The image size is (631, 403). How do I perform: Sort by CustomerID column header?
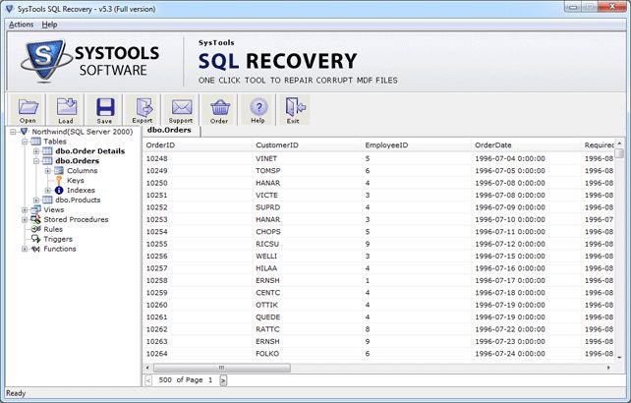277,144
